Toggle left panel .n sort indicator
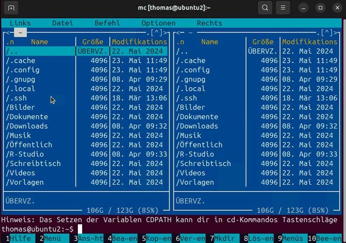Screen dimensions: 346x243 (x=10, y=42)
